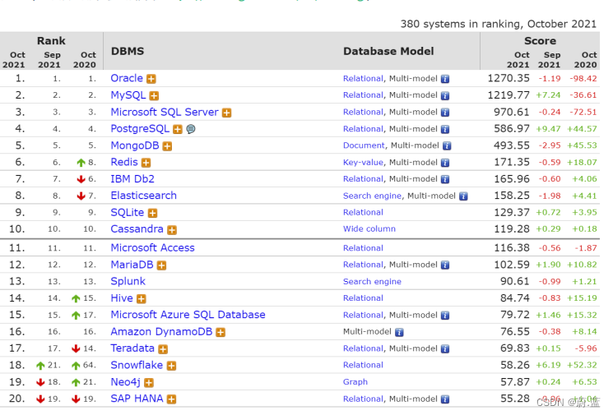This screenshot has height=415, width=613.
Task: Click the plus icon next to MariaDB
Action: click(161, 265)
